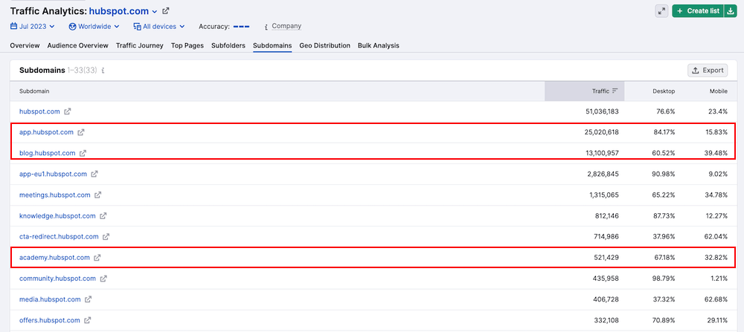744x332 pixels.
Task: Click mobile share 62.68%
Action: [x=716, y=299]
